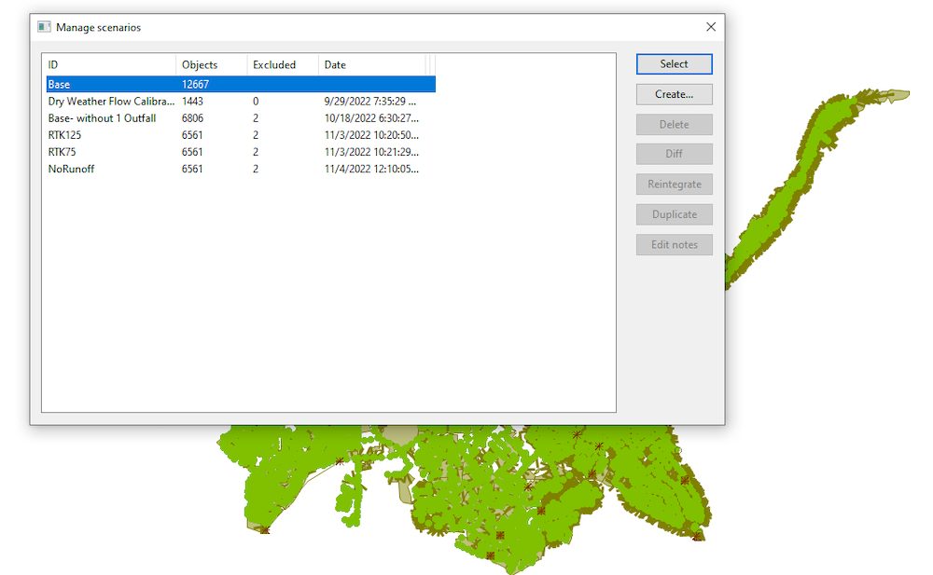Select the Base scenario row
Screen dimensions: 933x575
pos(241,85)
